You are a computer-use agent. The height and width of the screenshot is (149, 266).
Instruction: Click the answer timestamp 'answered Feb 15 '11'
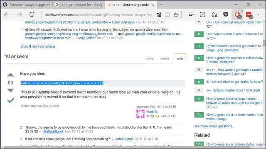point(156,107)
